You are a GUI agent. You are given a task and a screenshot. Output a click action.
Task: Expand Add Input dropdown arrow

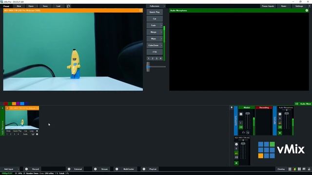click(19, 169)
